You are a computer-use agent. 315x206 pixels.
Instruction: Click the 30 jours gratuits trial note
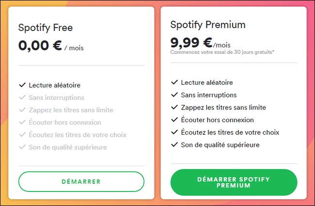point(222,52)
